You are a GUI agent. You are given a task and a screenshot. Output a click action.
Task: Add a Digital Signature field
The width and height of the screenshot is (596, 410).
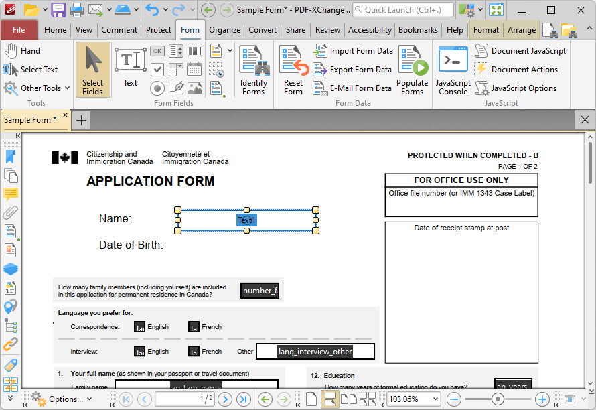point(176,88)
